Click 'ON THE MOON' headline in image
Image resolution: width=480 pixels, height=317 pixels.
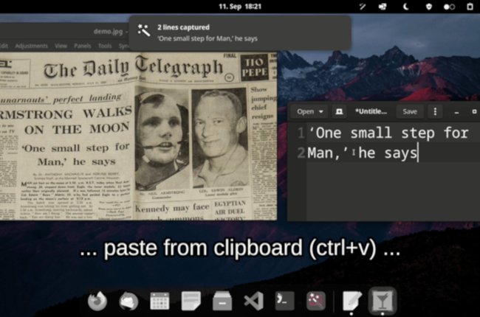77,129
